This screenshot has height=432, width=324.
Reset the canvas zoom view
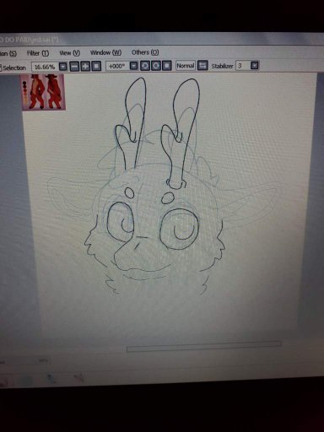point(96,67)
